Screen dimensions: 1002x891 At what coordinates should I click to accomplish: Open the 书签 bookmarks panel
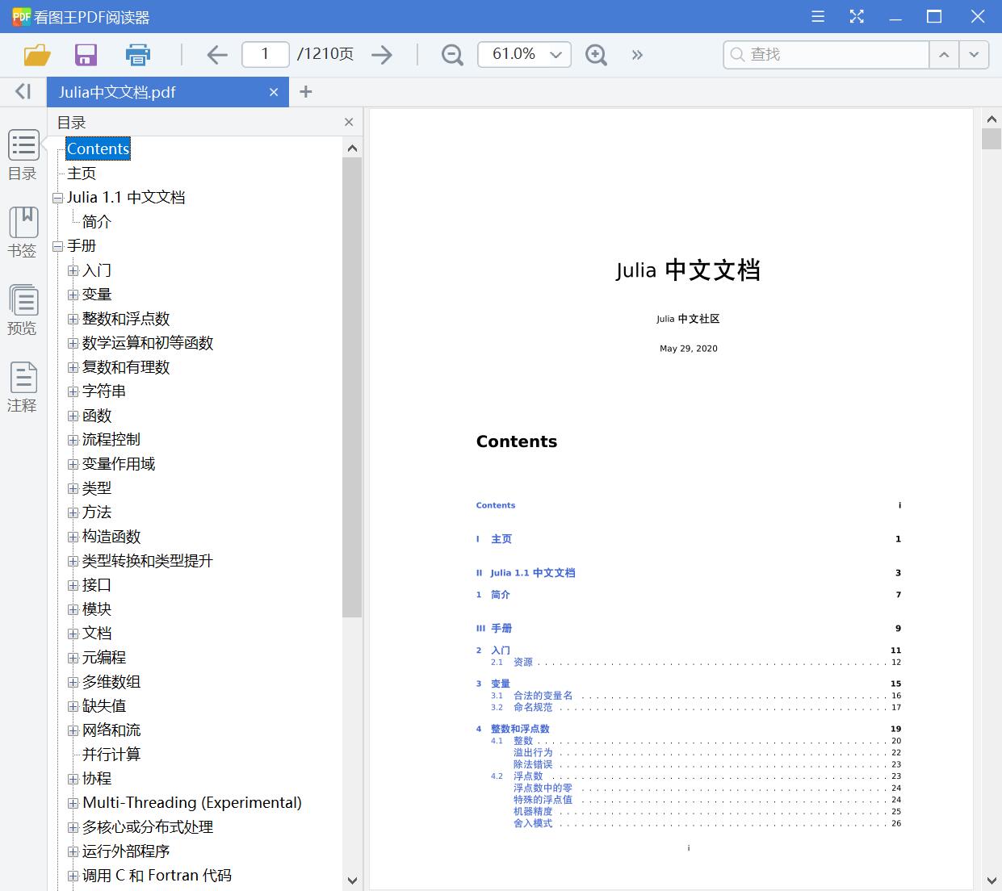[23, 232]
